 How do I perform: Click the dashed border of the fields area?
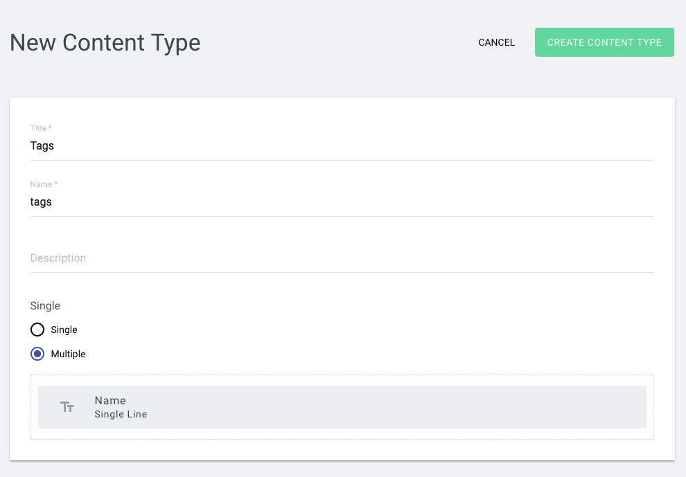(342, 375)
